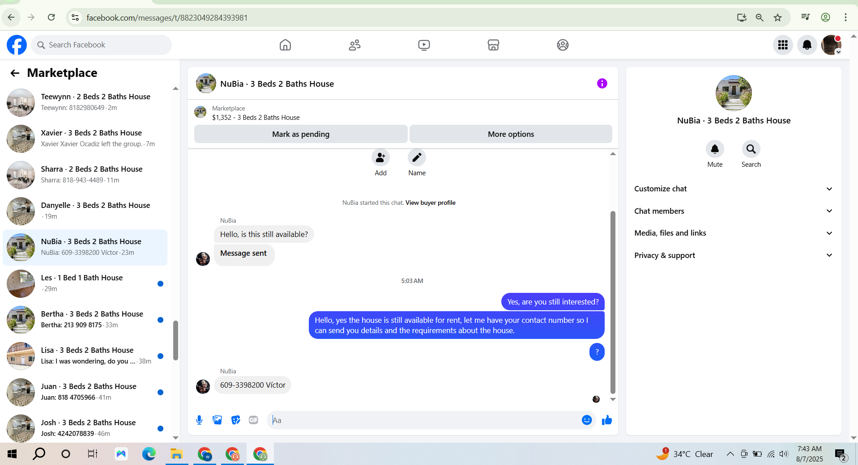Open the Marketplace storefront icon
Viewport: 858px width, 465px height.
tap(493, 45)
